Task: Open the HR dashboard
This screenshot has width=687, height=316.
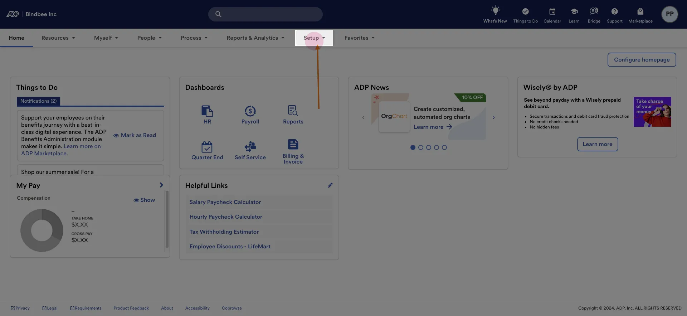Action: 207,115
